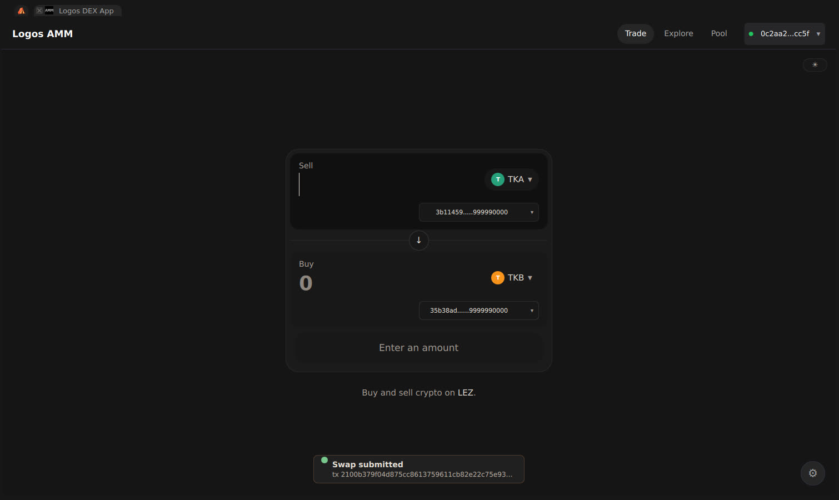The width and height of the screenshot is (839, 500).
Task: Open the Pool tab
Action: tap(719, 33)
